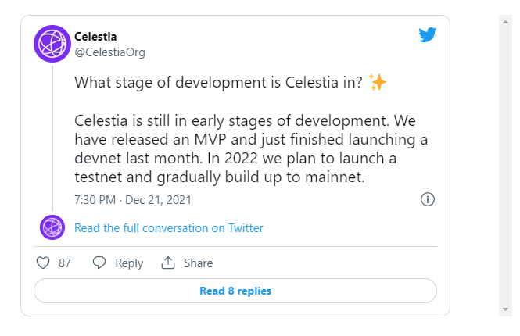Click the vertical scrollbar track
The height and width of the screenshot is (336, 520).
(505, 166)
